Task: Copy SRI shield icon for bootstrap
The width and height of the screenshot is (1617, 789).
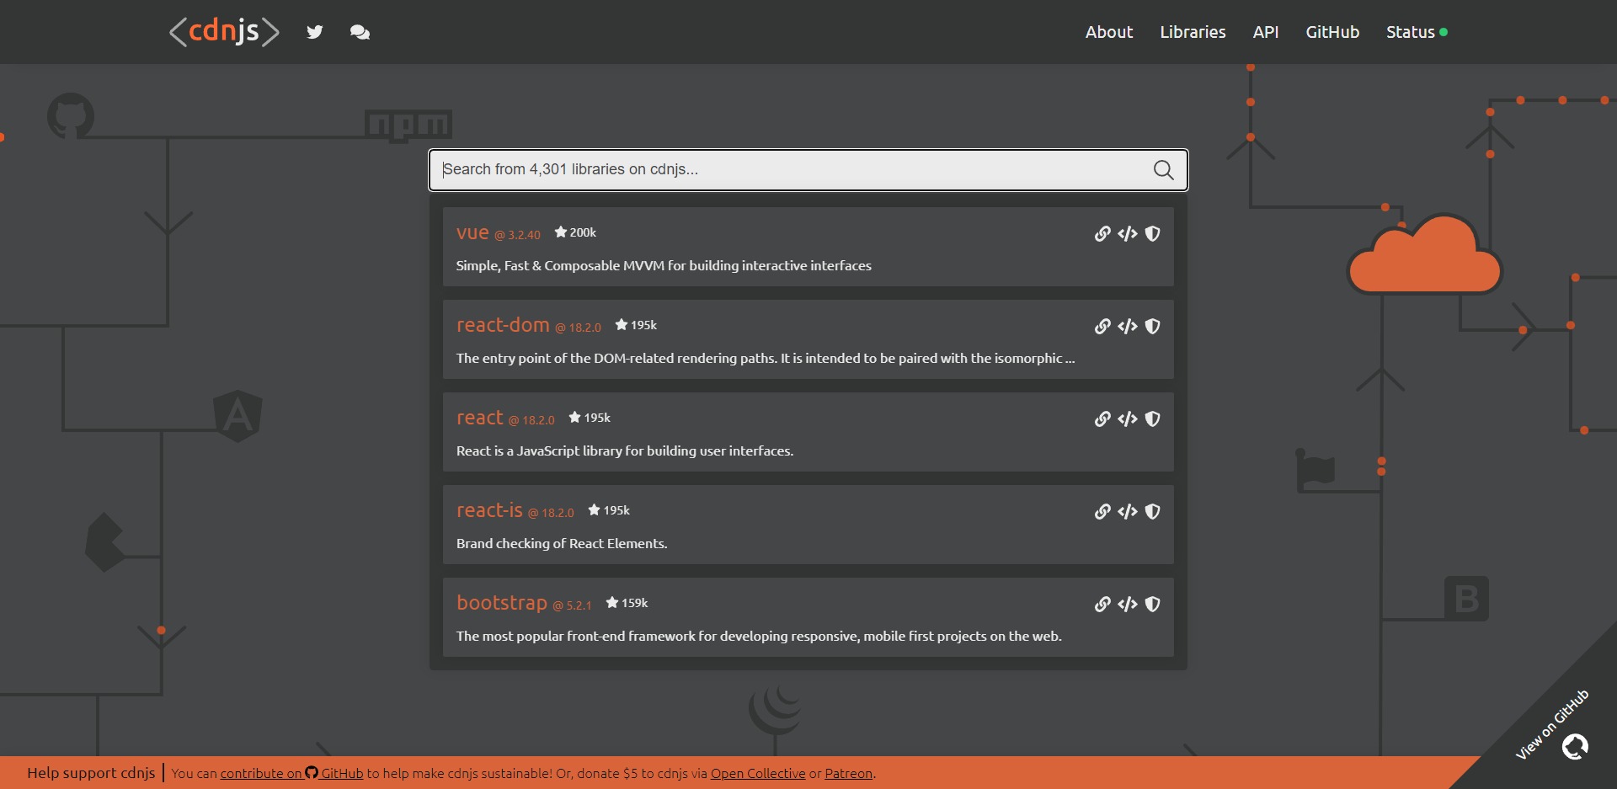Action: tap(1153, 605)
